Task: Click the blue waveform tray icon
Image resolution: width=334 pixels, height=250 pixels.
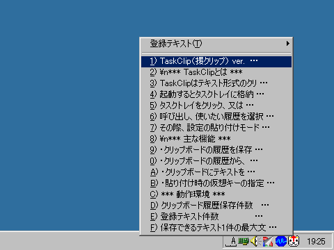Action: [281, 242]
